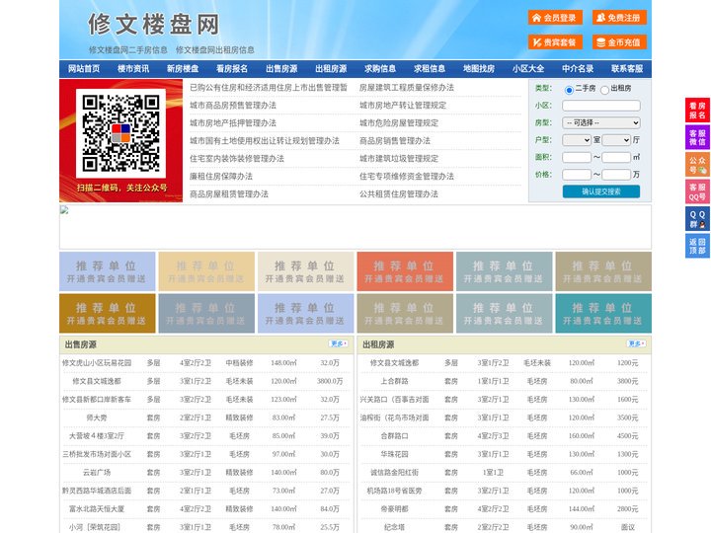
Task: Open 房屋建筑工程质量保修办法 article link
Action: point(407,88)
